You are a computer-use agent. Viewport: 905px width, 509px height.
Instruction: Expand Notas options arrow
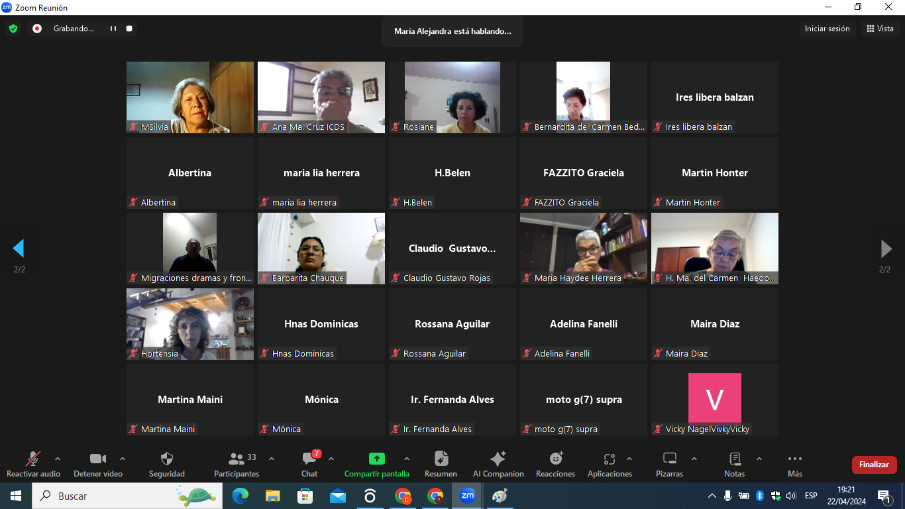(x=759, y=459)
